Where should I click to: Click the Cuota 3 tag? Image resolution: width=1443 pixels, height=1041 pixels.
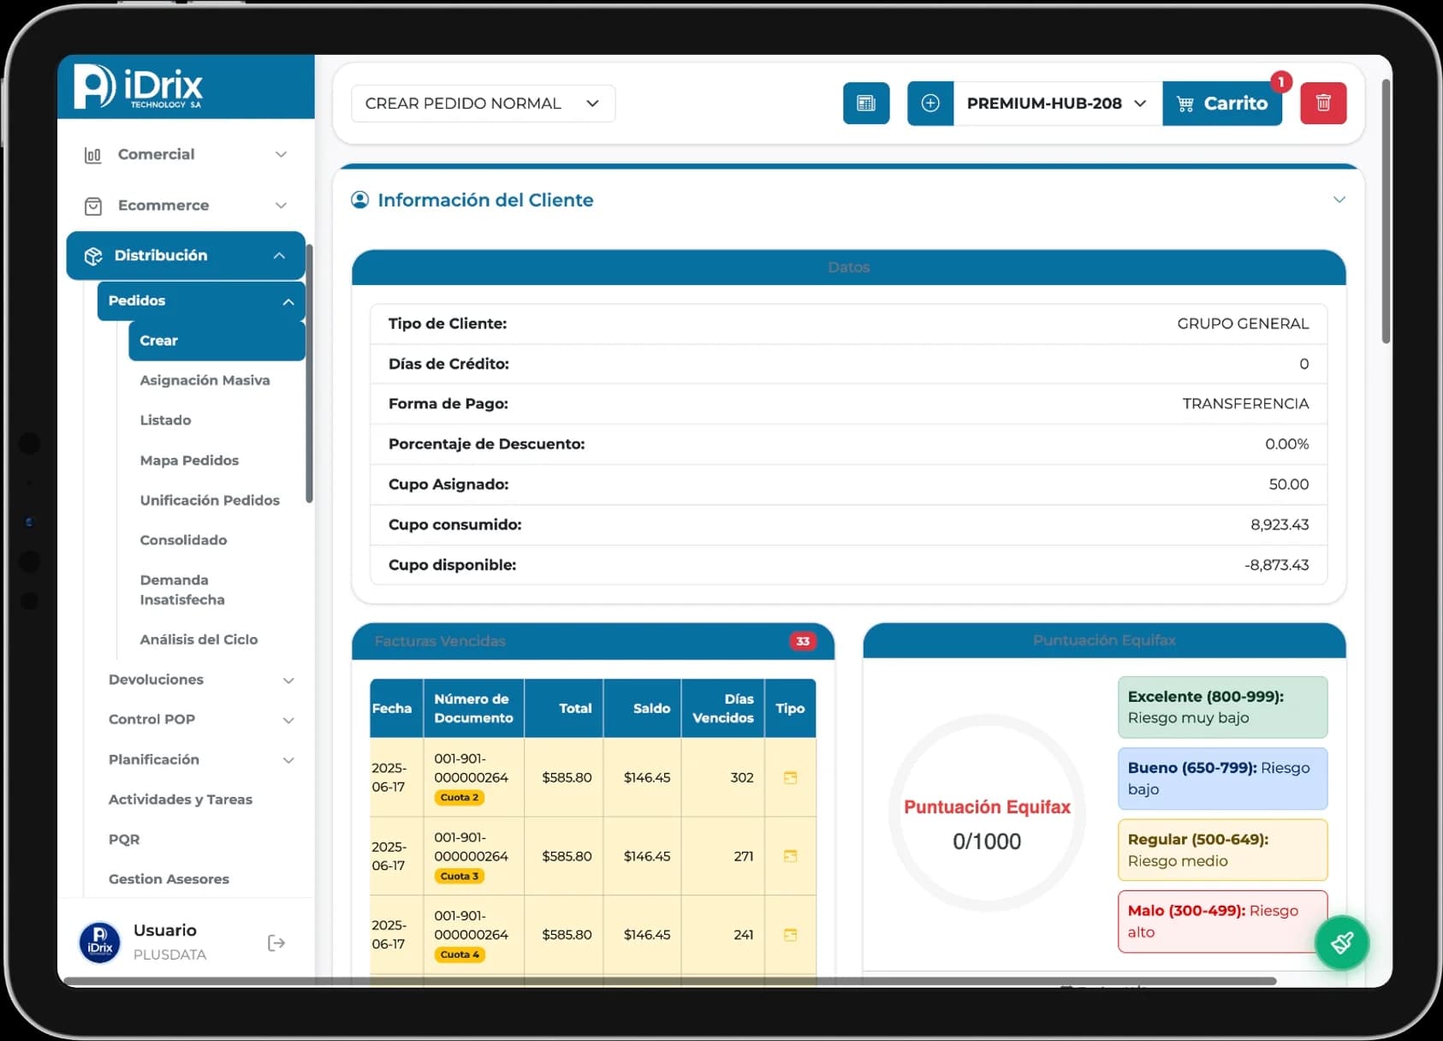460,876
